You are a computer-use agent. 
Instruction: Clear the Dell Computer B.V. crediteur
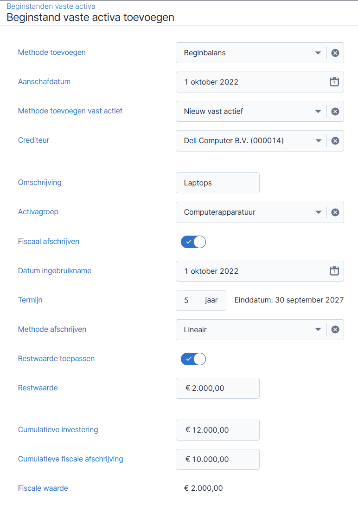335,141
